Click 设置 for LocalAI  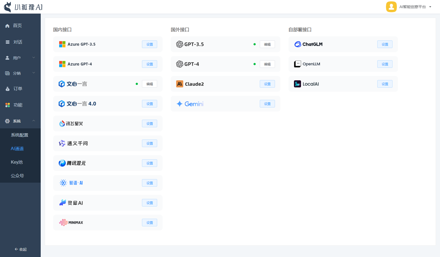point(385,84)
